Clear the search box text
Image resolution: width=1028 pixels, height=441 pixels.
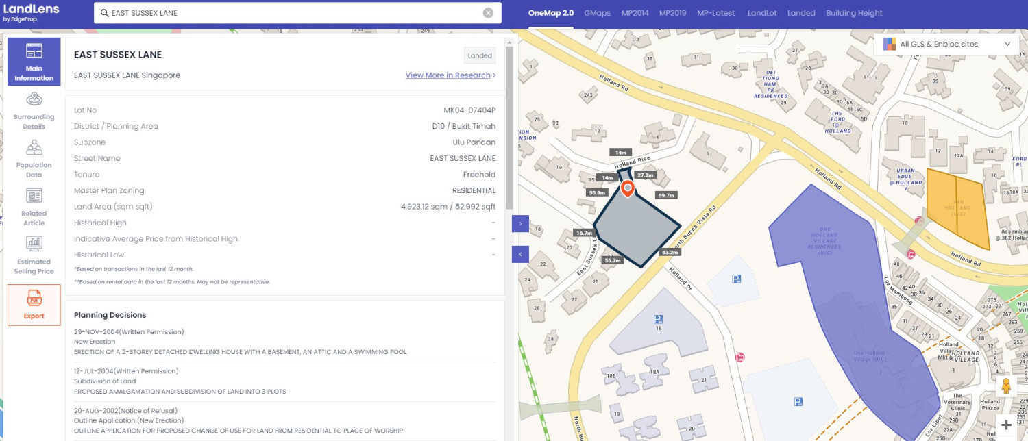click(487, 12)
